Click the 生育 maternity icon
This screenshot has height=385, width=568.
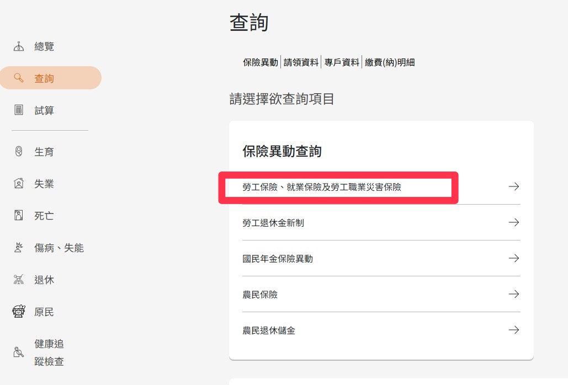tap(19, 151)
